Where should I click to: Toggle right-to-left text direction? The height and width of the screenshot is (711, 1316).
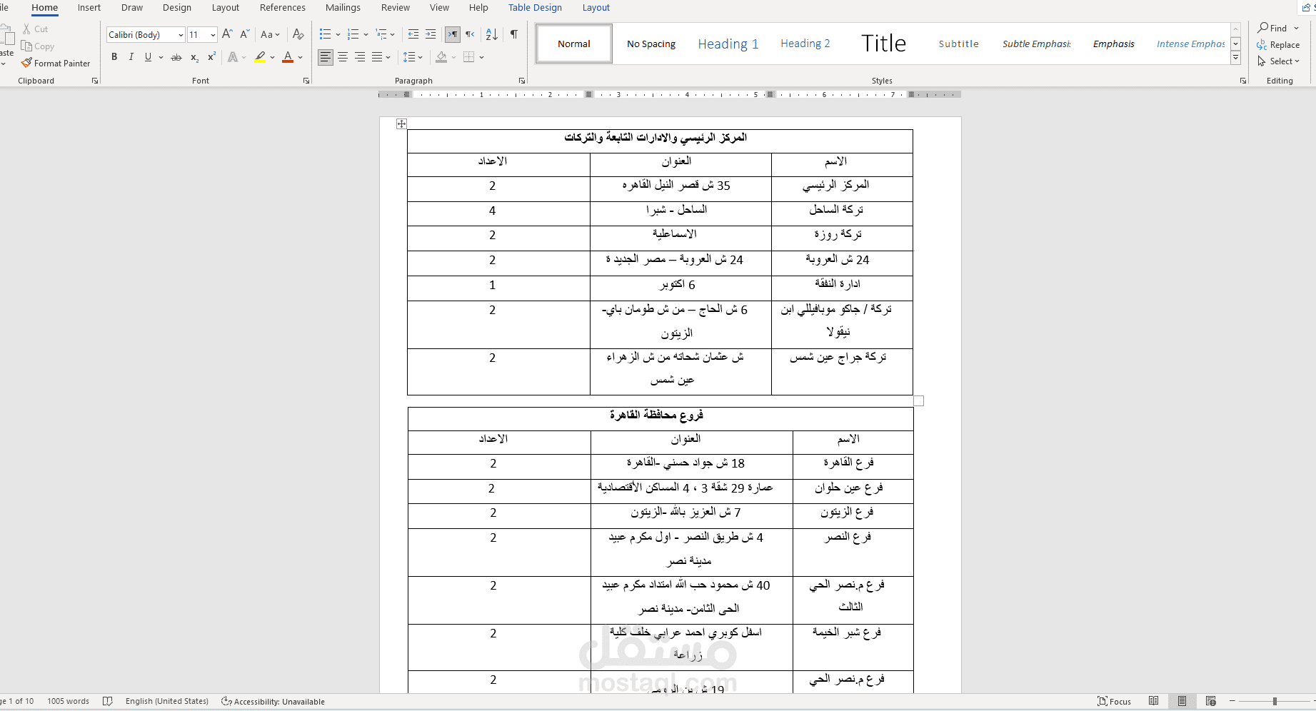pyautogui.click(x=470, y=34)
